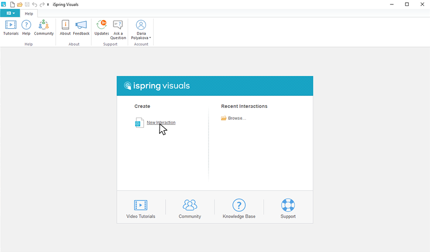This screenshot has height=252, width=430.
Task: Click the Community icon on the start panel
Action: (189, 209)
